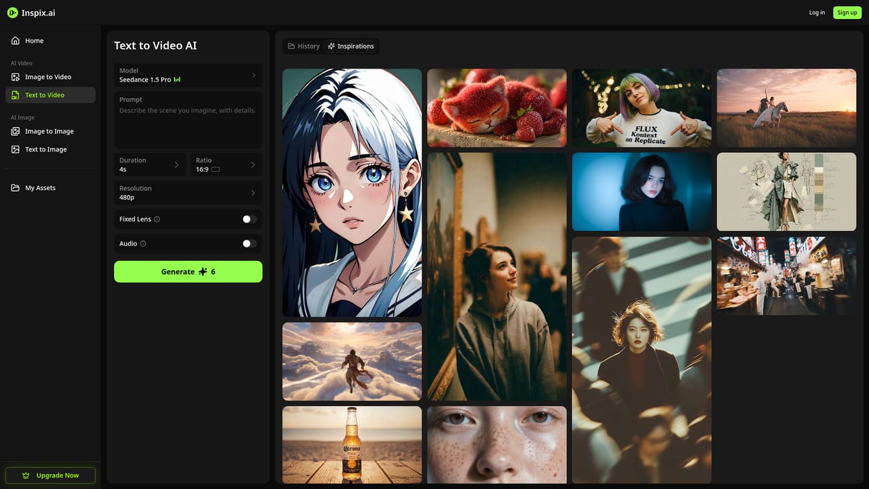Open the Corona beer bottle thumbnail

pyautogui.click(x=352, y=445)
